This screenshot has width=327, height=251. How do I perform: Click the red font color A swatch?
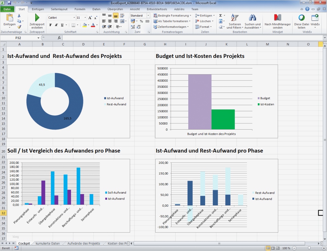93,25
